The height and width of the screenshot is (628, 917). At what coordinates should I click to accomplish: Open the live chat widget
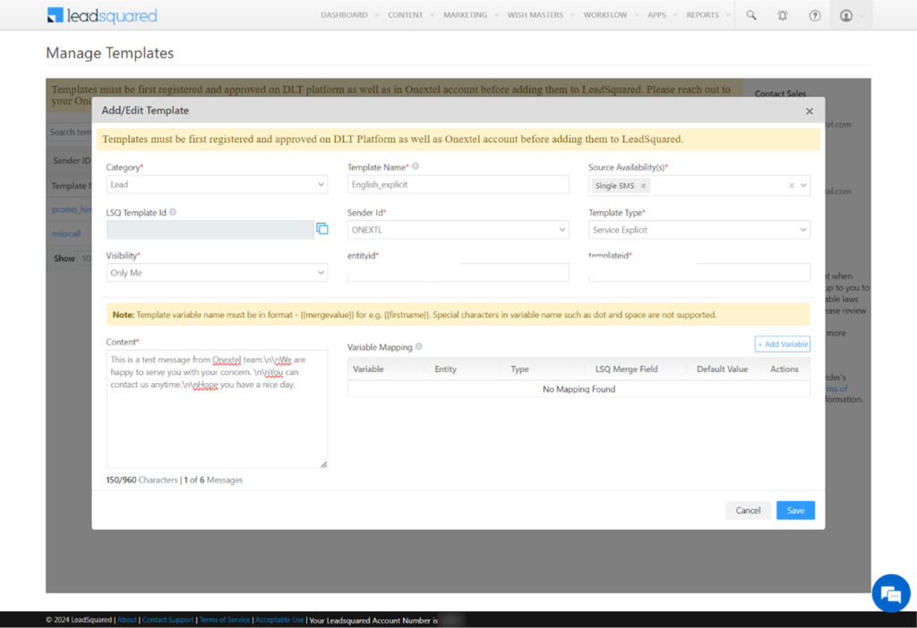click(891, 593)
